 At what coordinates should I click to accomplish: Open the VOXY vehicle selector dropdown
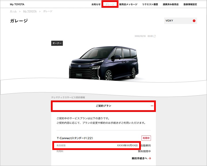[x=181, y=21]
